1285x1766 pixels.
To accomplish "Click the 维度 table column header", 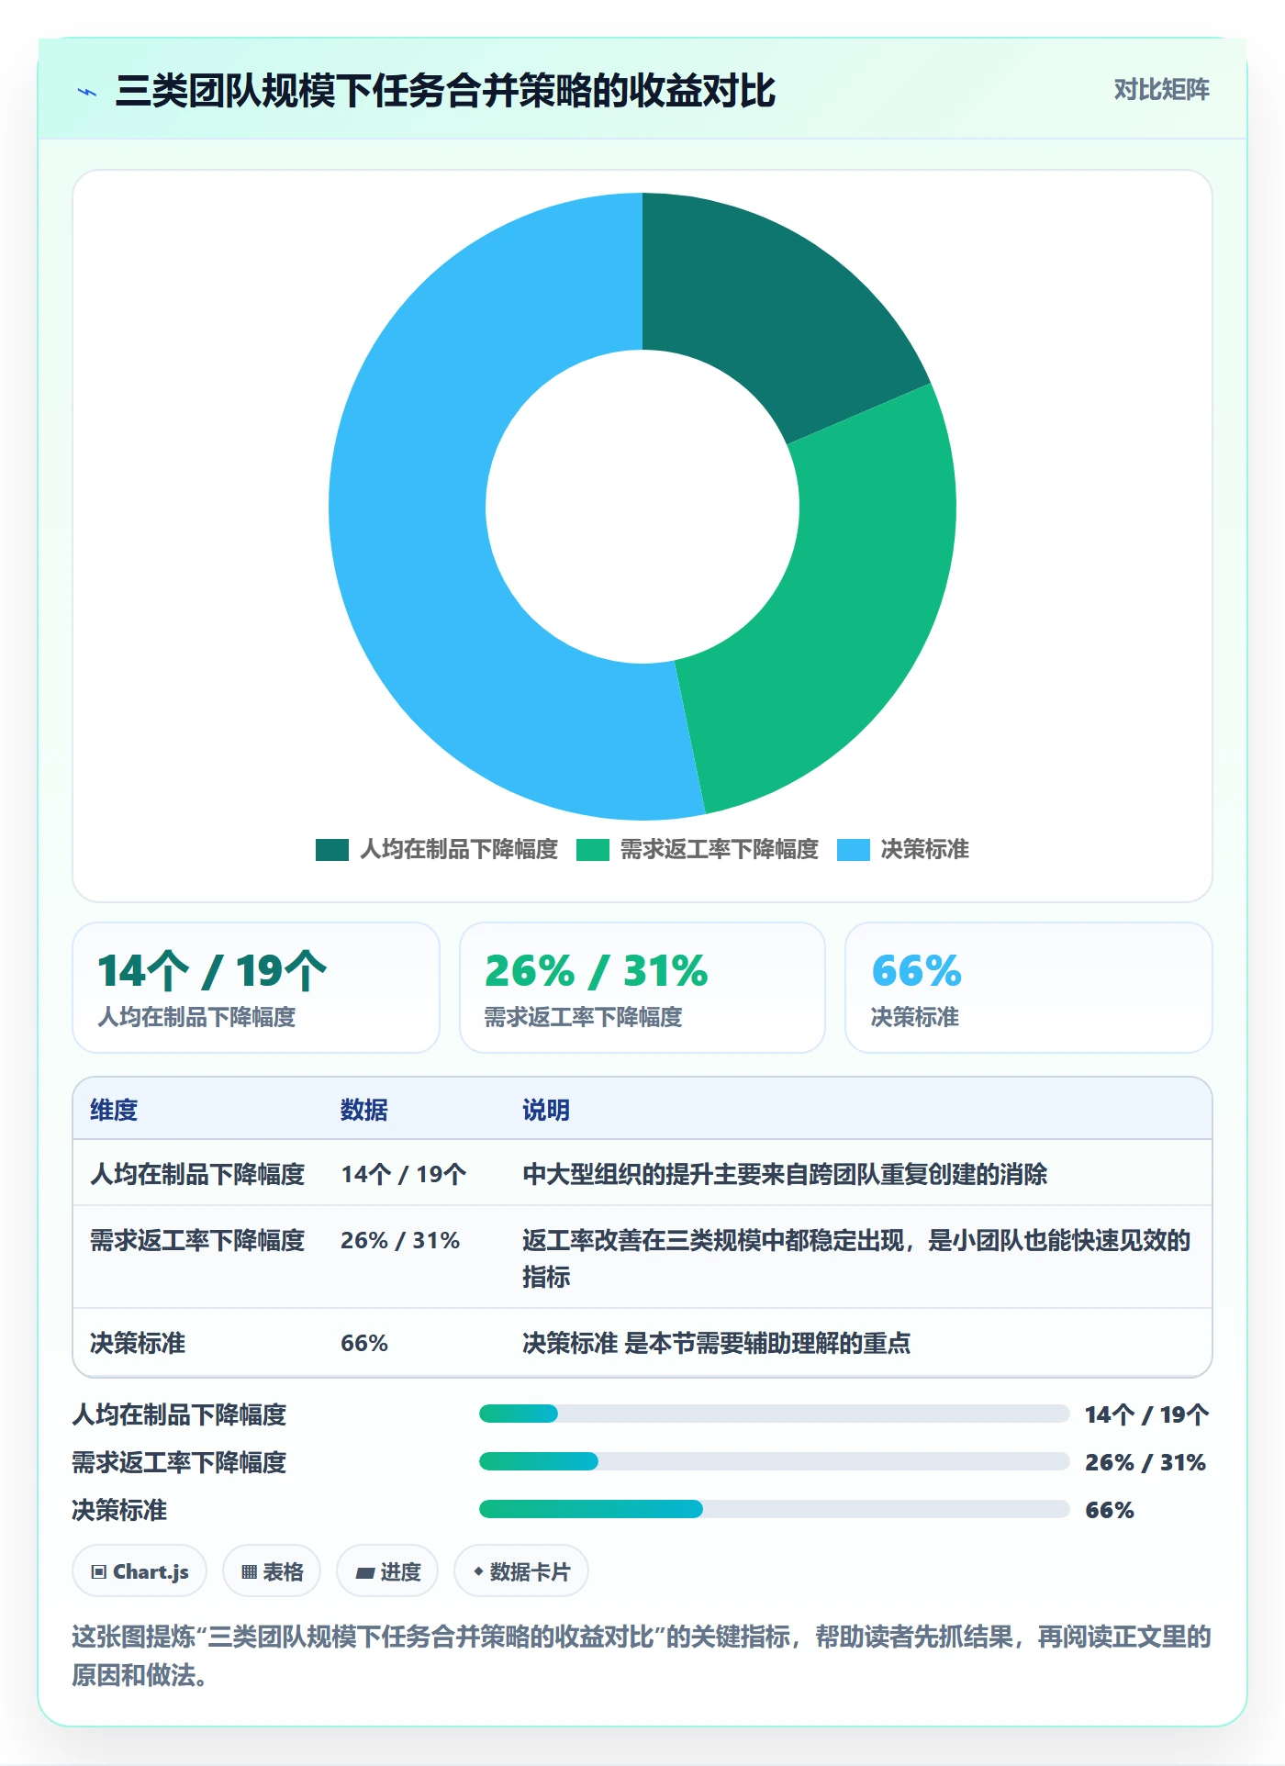I will (x=114, y=1110).
